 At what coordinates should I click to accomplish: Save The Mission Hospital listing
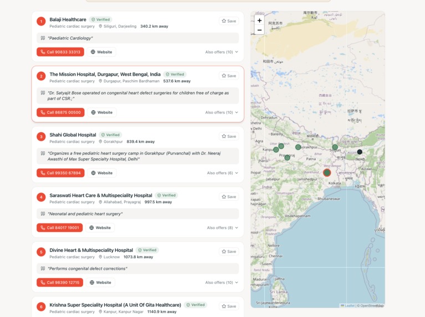coord(229,76)
